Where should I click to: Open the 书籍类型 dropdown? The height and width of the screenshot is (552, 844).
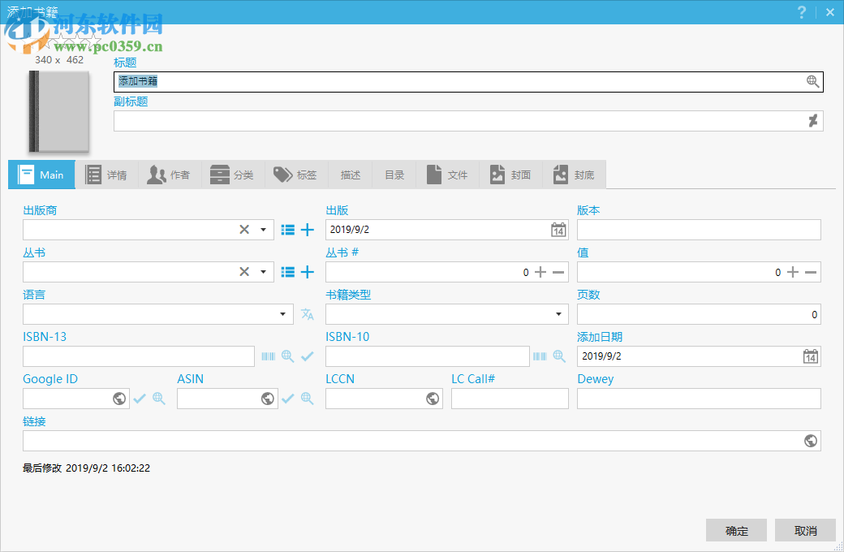(x=558, y=314)
